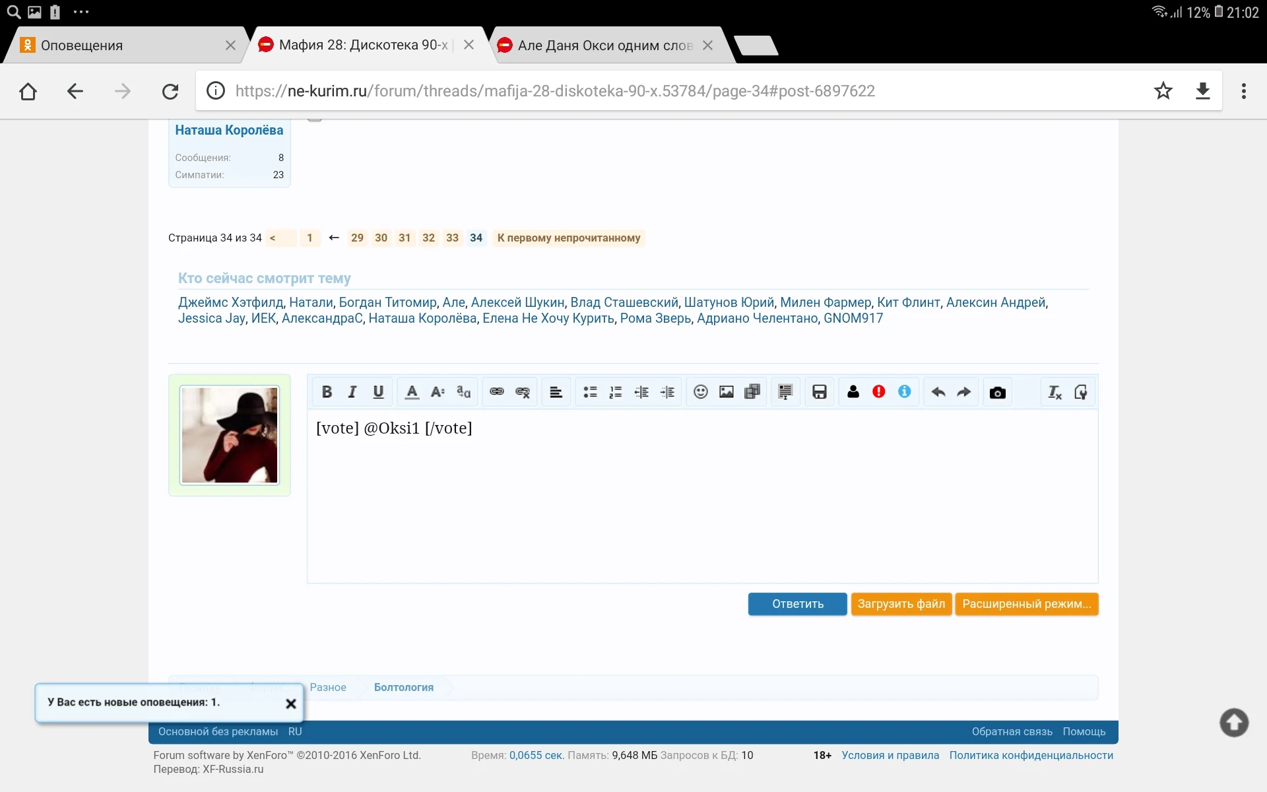Click the Unlink icon in the editor

pyautogui.click(x=522, y=391)
